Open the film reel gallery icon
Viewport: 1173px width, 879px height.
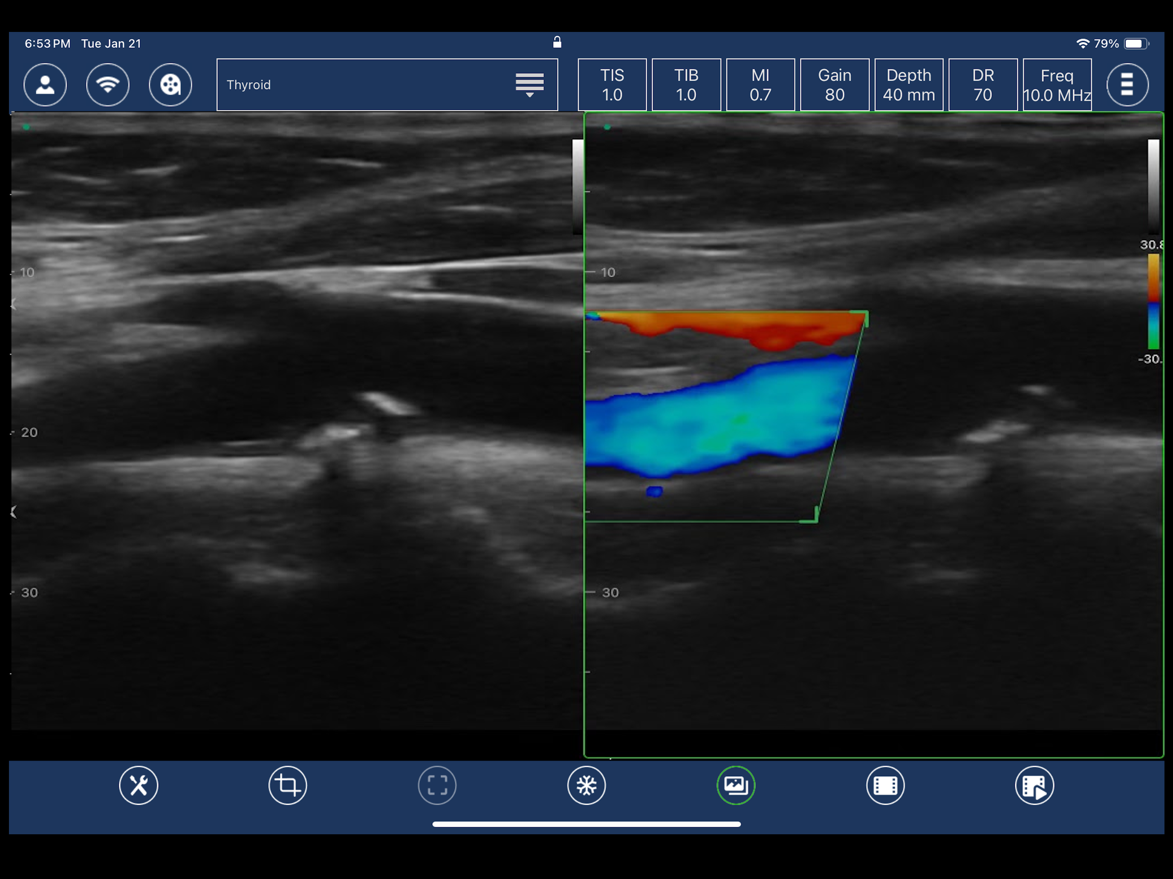click(x=170, y=85)
